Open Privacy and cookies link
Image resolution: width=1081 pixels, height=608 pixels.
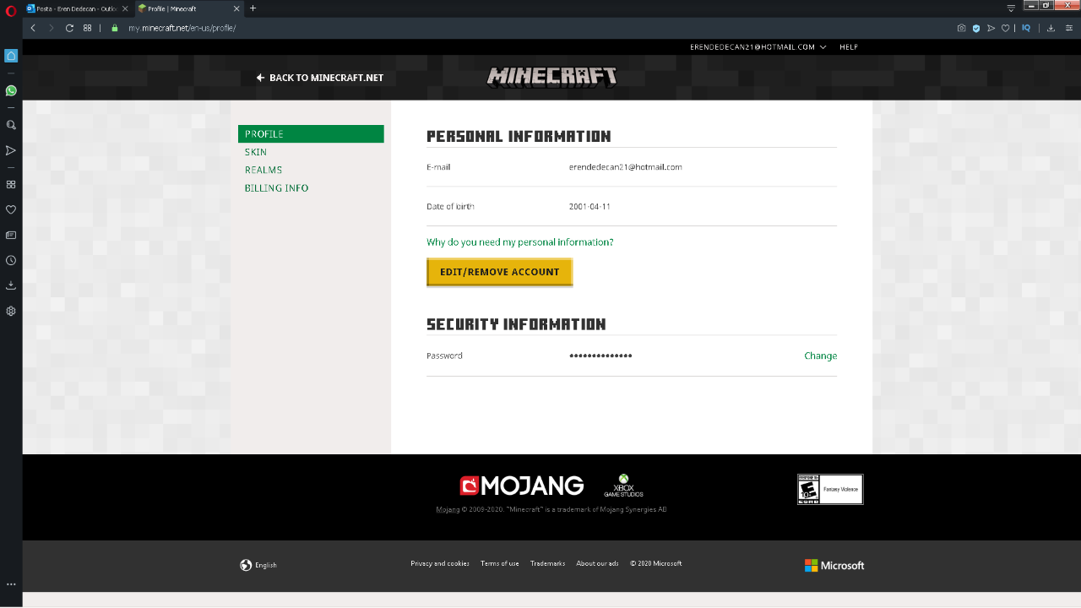point(440,563)
